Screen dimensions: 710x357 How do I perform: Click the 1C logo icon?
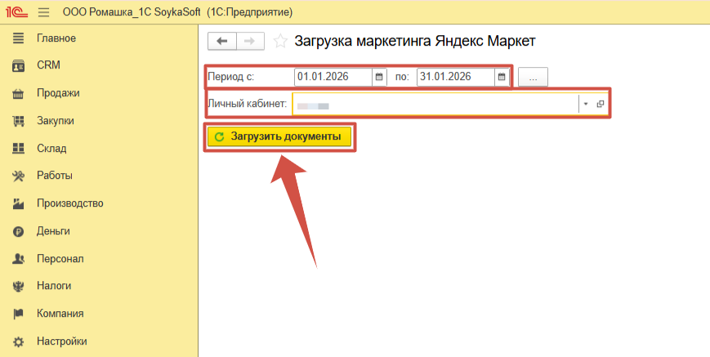[16, 12]
